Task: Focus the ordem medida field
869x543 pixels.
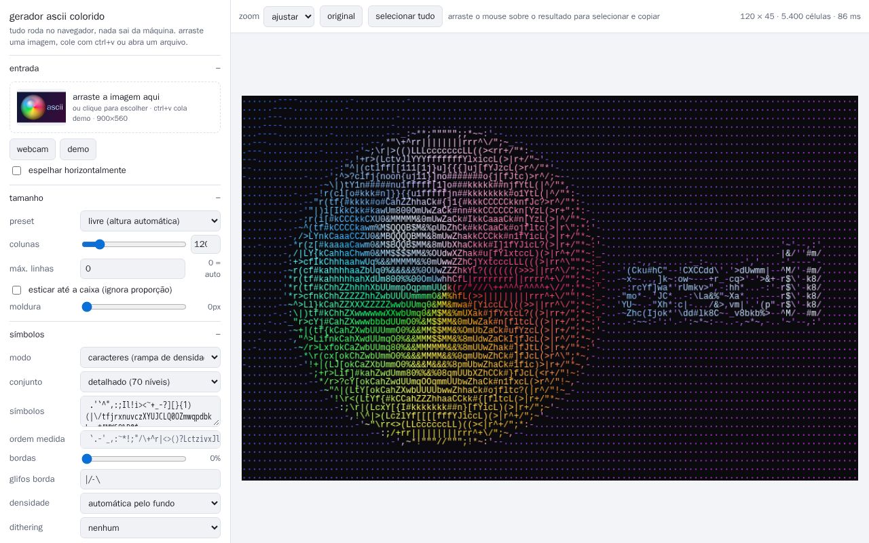Action: (x=150, y=439)
